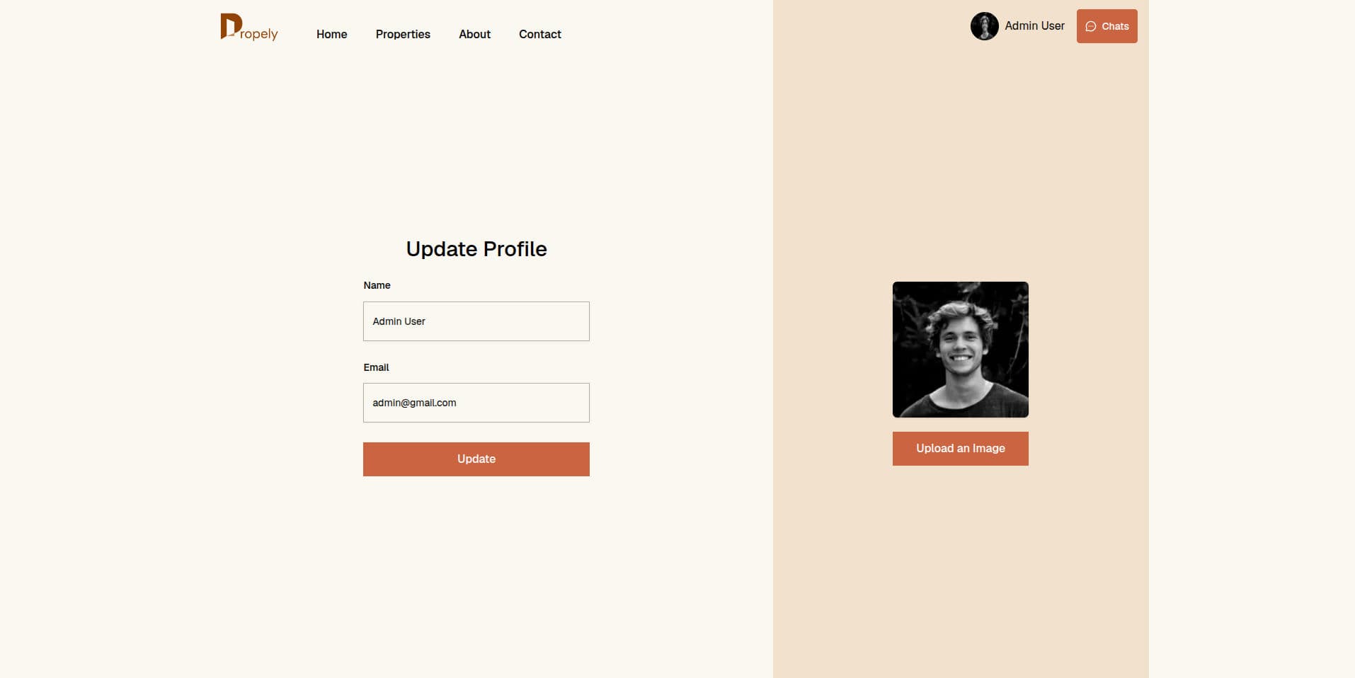This screenshot has height=678, width=1355.
Task: Click the Propely 'P' logo mark
Action: tap(230, 26)
